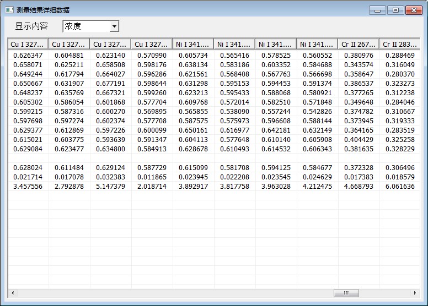
Task: Click the cell 0.634800
Action: click(x=110, y=149)
